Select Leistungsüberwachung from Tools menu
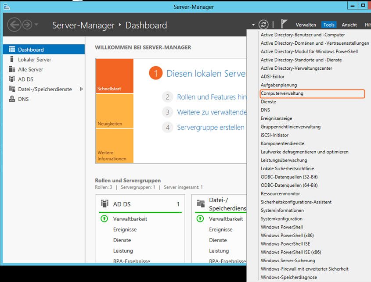371x282 pixels. pyautogui.click(x=284, y=160)
